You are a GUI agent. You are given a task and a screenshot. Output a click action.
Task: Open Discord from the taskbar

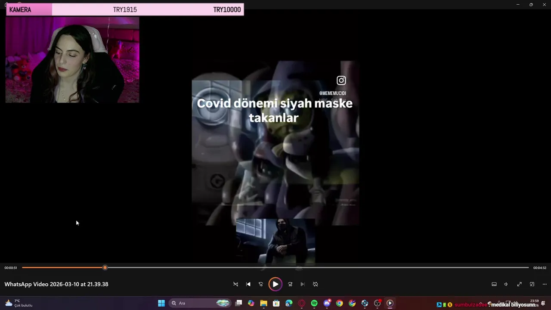coord(327,303)
